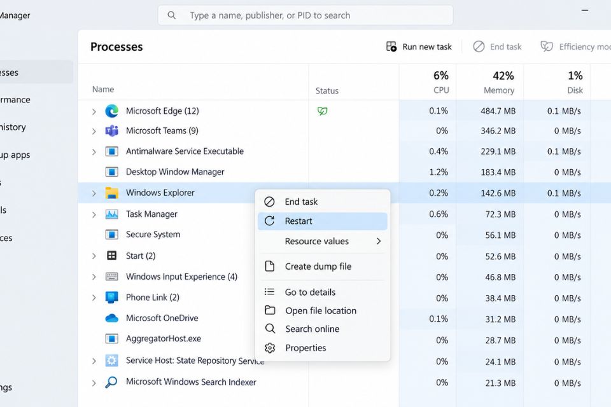The width and height of the screenshot is (611, 407).
Task: Sort processes by CPU column header
Action: pos(428,82)
